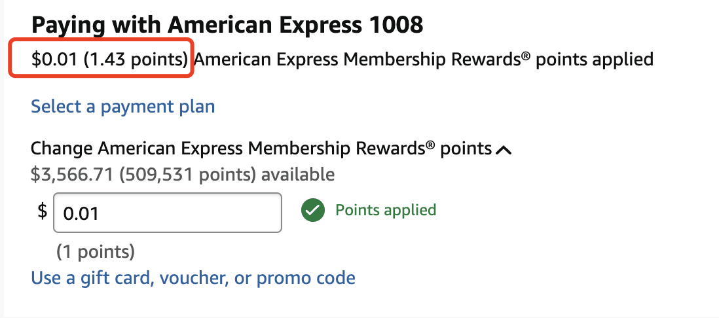Click the registered mark beside the collapse chevron

pos(430,145)
